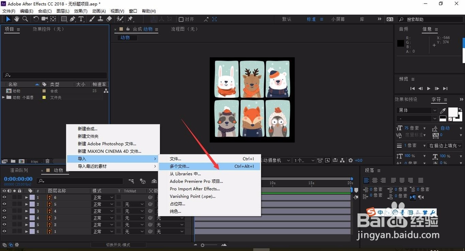Open font size 75 像素 dropdown arrow
The height and width of the screenshot is (251, 465).
click(x=425, y=128)
